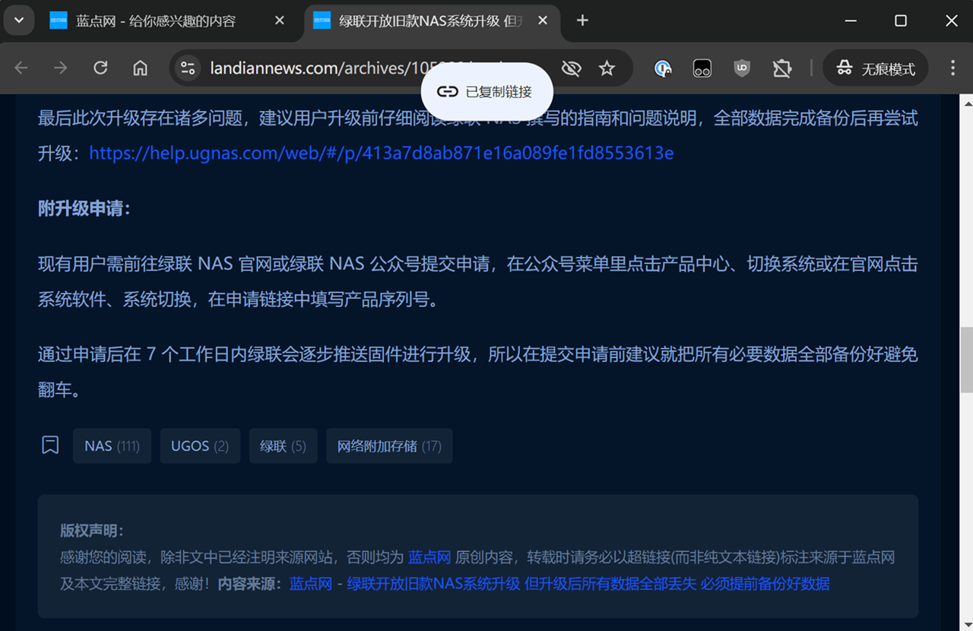Reload the current page
This screenshot has width=973, height=631.
100,68
